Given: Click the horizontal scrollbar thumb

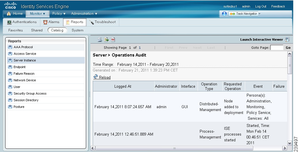Looking at the screenshot, I should [x=174, y=148].
